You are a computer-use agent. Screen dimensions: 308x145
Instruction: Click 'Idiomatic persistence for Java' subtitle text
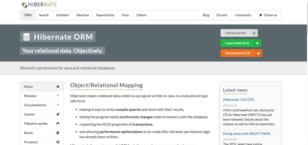pyautogui.click(x=68, y=68)
